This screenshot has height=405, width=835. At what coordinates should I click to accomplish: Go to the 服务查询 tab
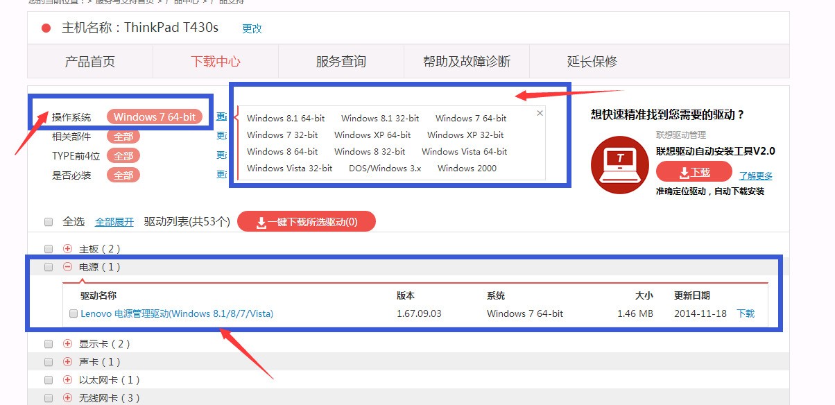click(x=341, y=62)
